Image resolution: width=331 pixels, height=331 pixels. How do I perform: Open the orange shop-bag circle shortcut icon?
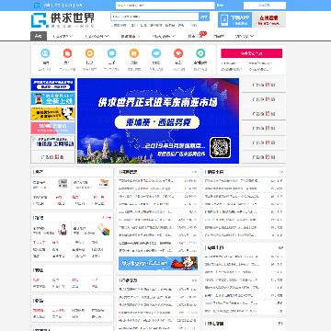[134, 53]
